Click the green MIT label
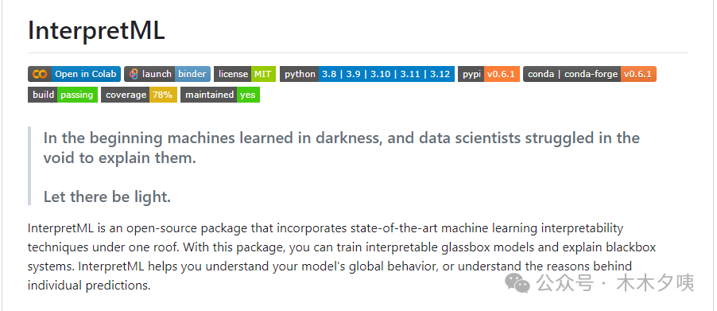Viewport: 717px width, 311px height. pyautogui.click(x=263, y=74)
